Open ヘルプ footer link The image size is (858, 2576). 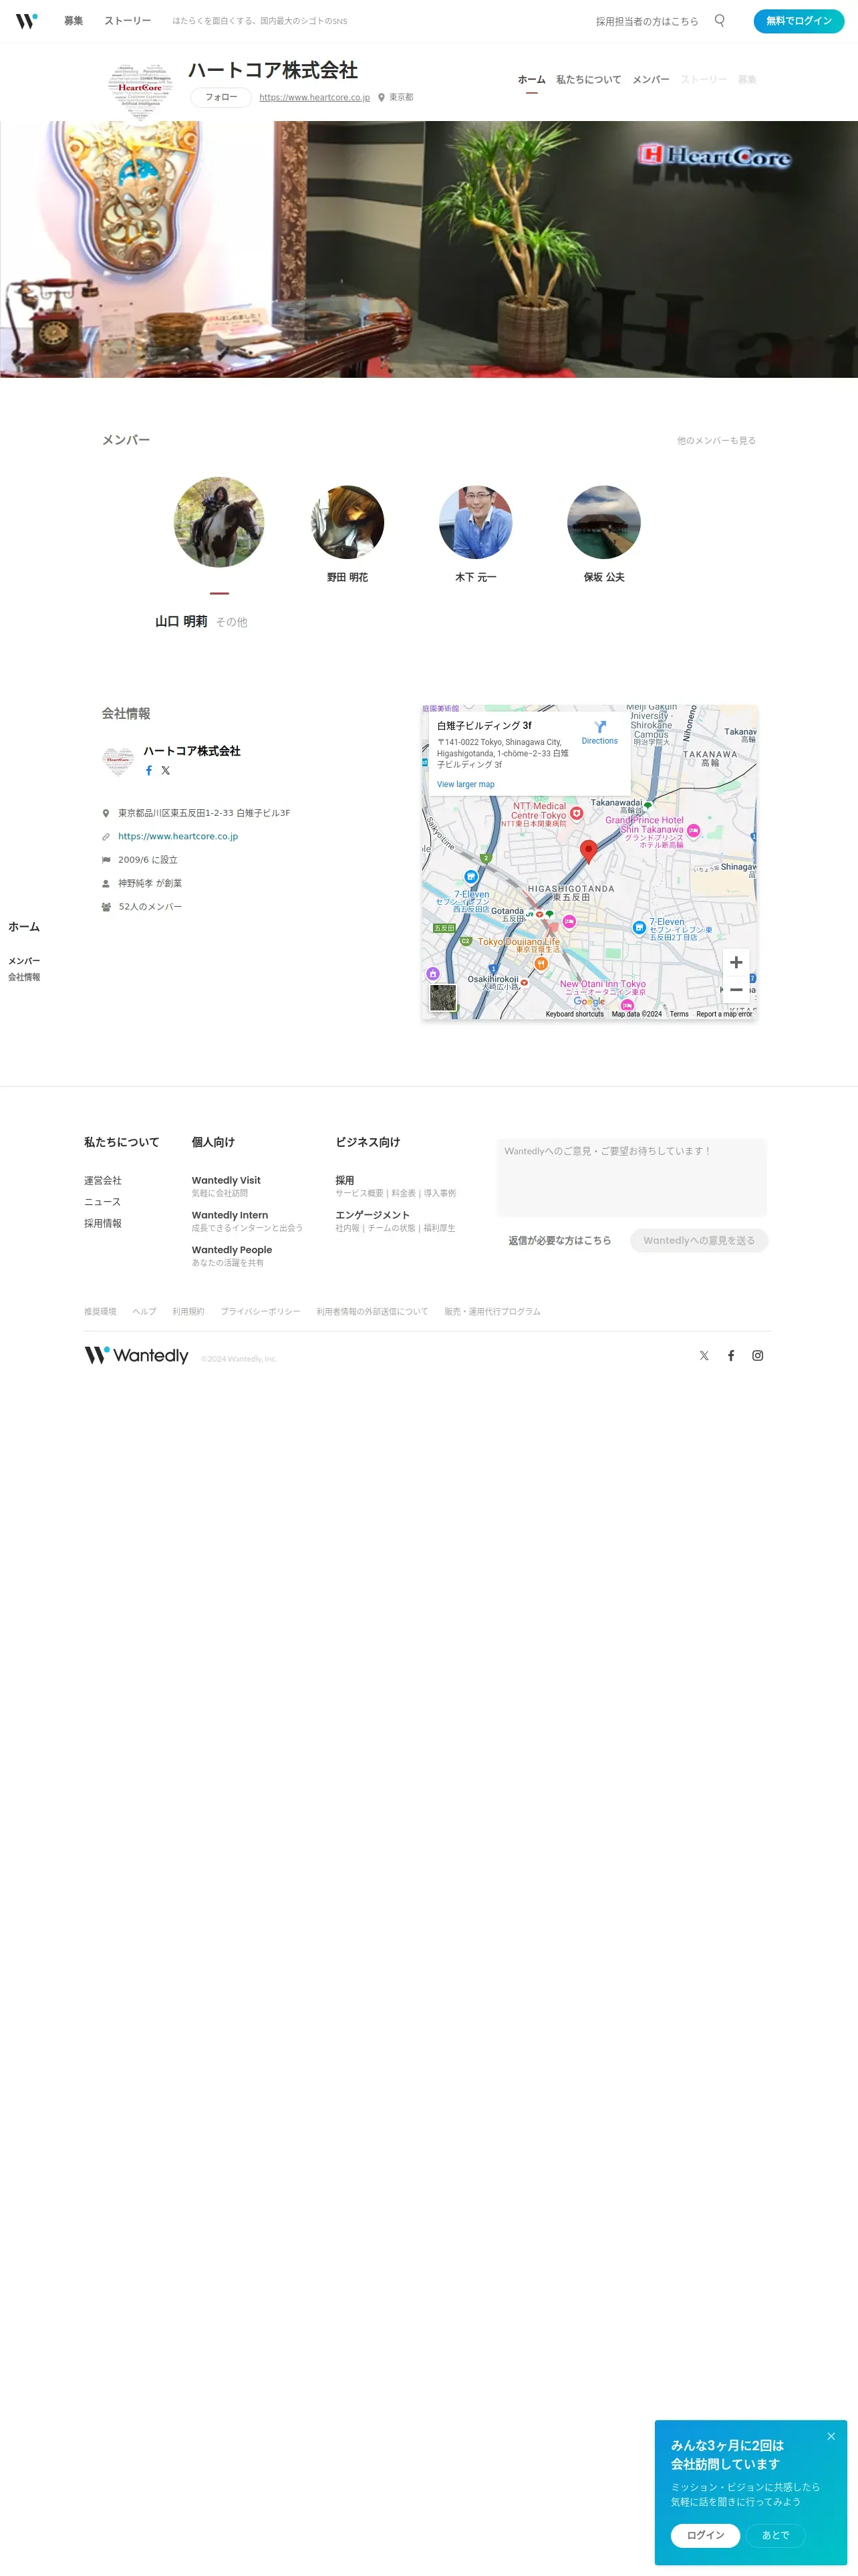click(145, 1312)
